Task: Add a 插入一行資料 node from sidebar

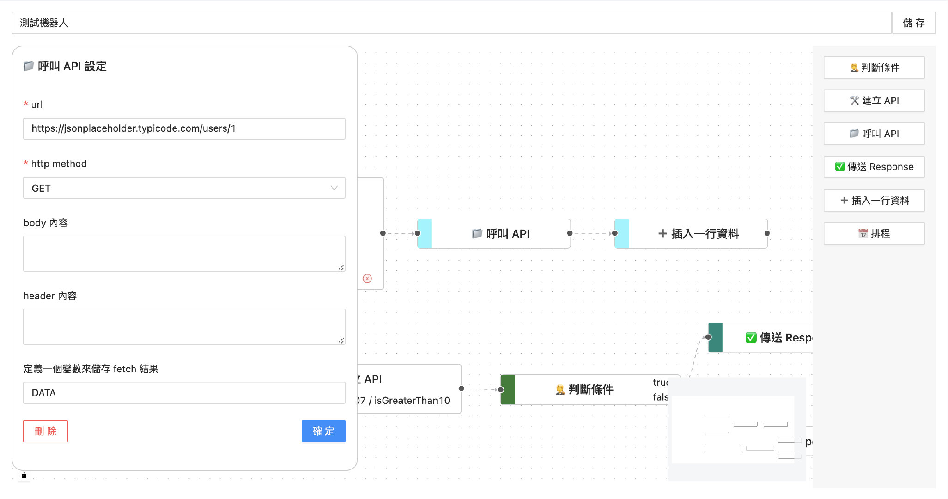Action: pyautogui.click(x=874, y=201)
